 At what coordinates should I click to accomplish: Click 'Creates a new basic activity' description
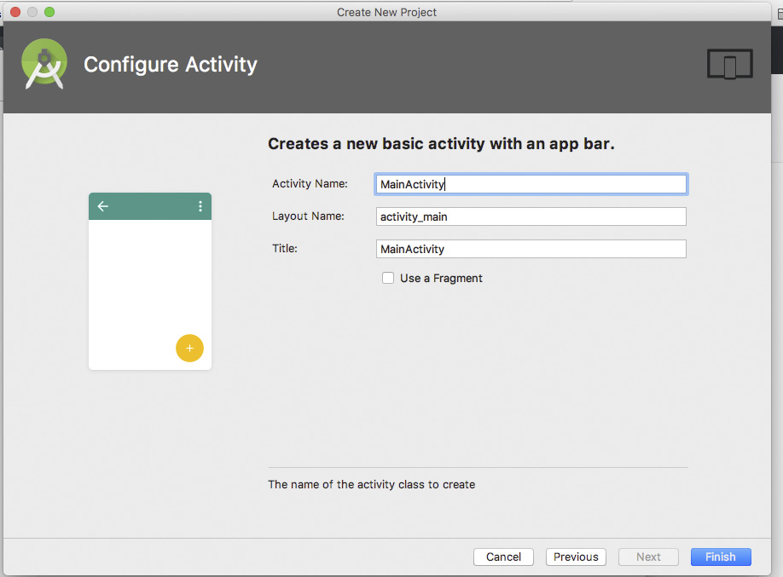[x=441, y=144]
